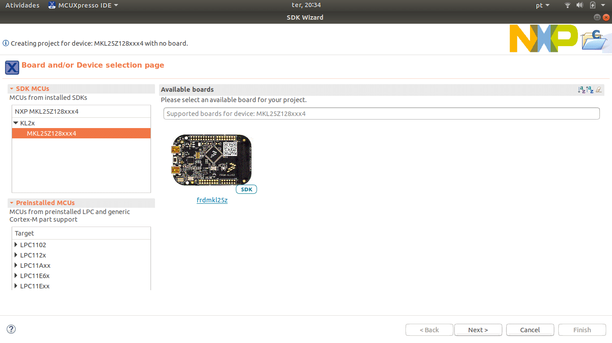Image resolution: width=612 pixels, height=343 pixels.
Task: Open the frdmkl25z board link
Action: point(212,200)
